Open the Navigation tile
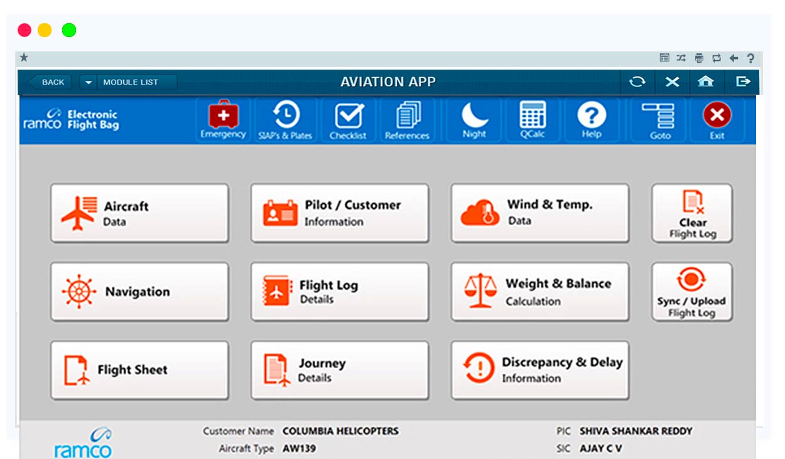Image resolution: width=785 pixels, height=459 pixels. point(139,292)
